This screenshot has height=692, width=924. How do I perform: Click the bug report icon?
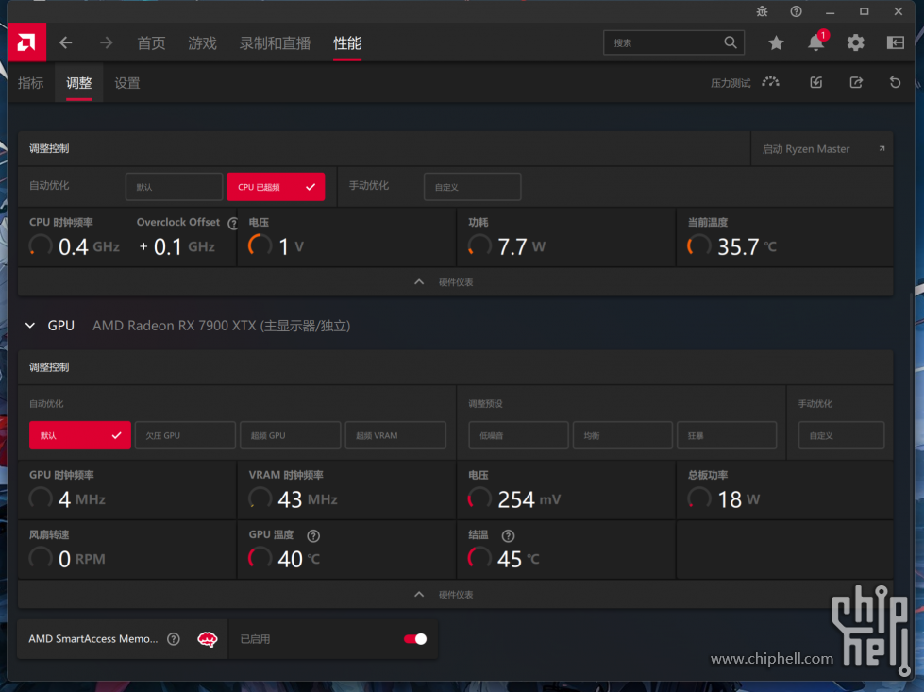(762, 11)
